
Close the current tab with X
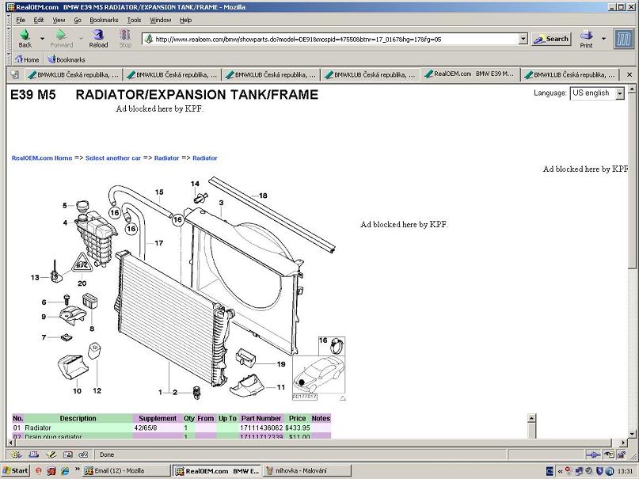[629, 74]
